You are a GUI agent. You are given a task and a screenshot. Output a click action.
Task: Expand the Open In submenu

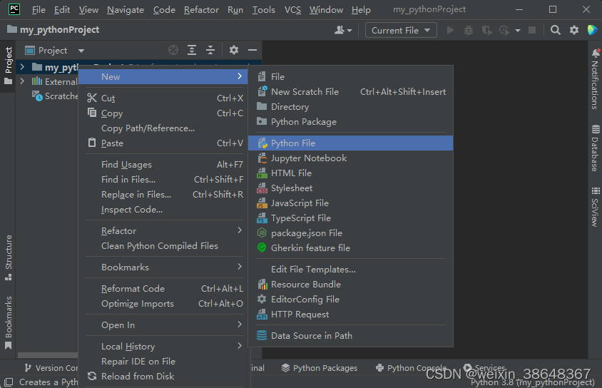click(x=164, y=325)
